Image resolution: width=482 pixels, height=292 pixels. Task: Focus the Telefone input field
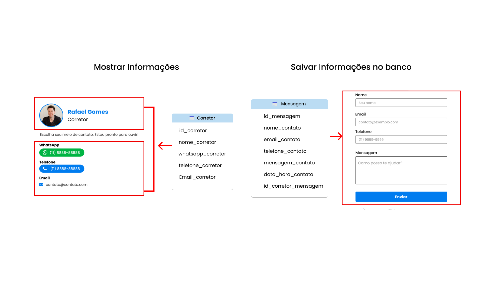pos(401,140)
